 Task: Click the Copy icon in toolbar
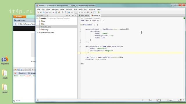pos(56,12)
